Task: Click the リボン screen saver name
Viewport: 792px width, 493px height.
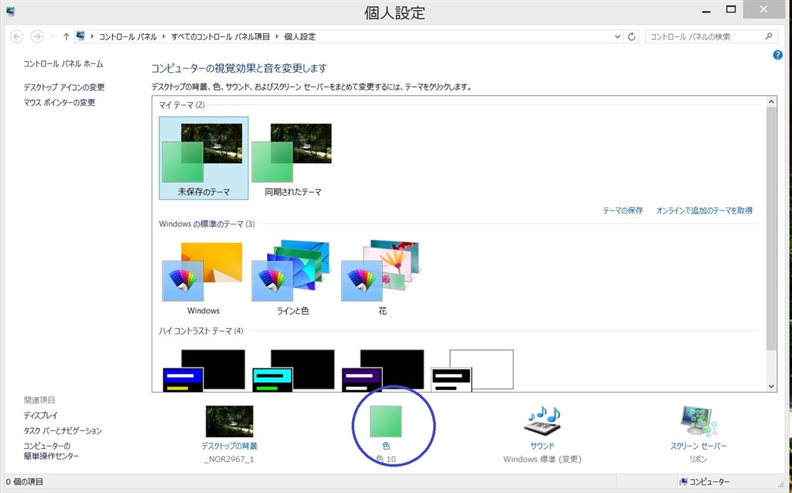Action: point(698,459)
